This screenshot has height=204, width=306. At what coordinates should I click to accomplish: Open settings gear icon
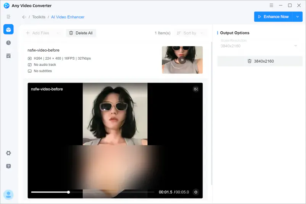click(8, 153)
